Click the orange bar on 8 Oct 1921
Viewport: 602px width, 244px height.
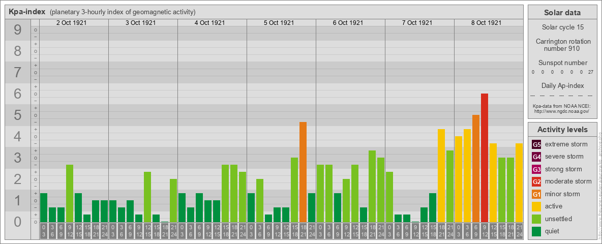pos(476,168)
